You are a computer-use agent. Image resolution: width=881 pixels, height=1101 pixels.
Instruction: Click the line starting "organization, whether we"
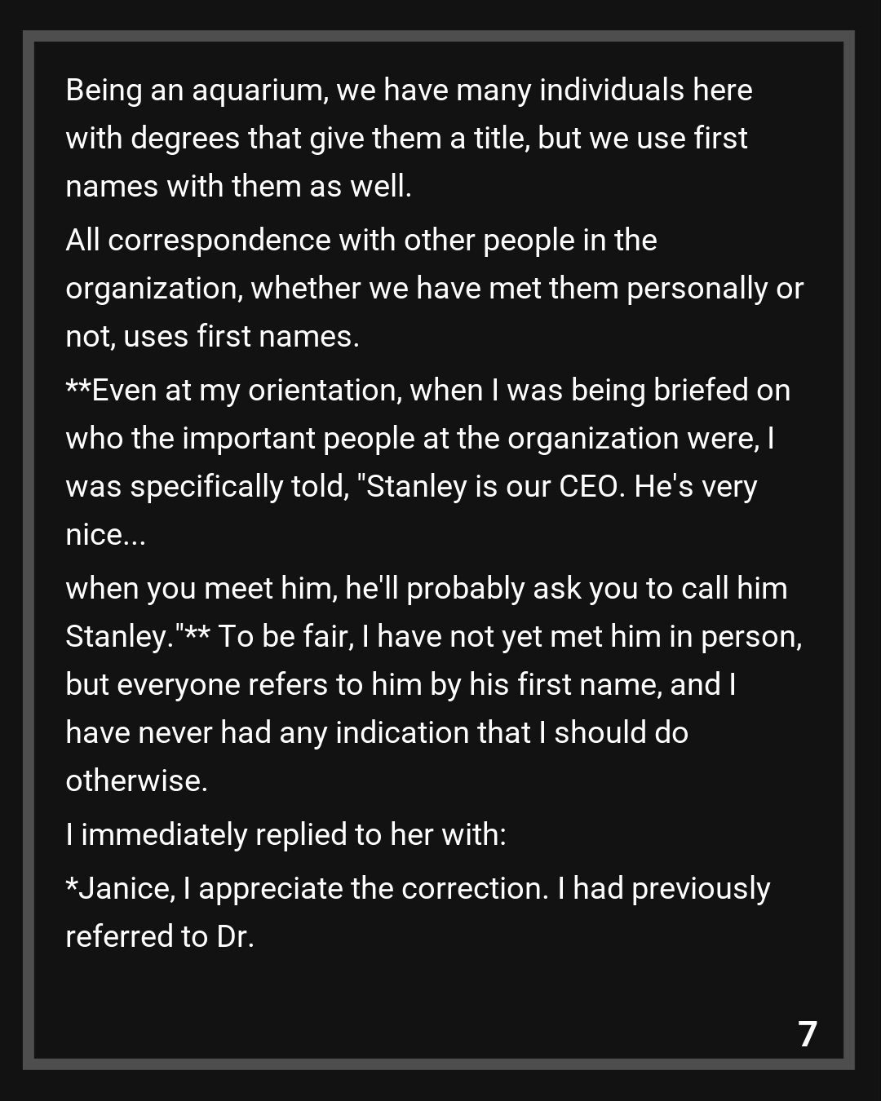(x=434, y=289)
